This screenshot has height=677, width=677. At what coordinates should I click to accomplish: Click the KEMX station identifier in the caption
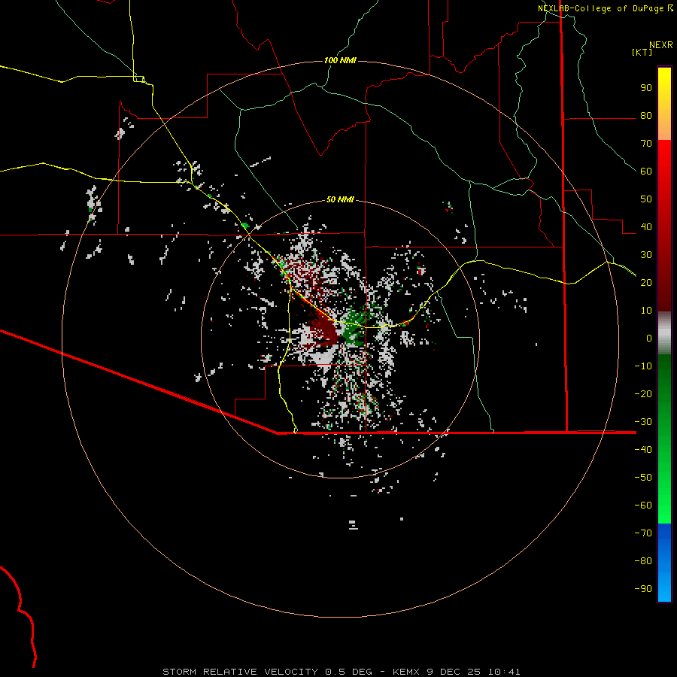(406, 672)
